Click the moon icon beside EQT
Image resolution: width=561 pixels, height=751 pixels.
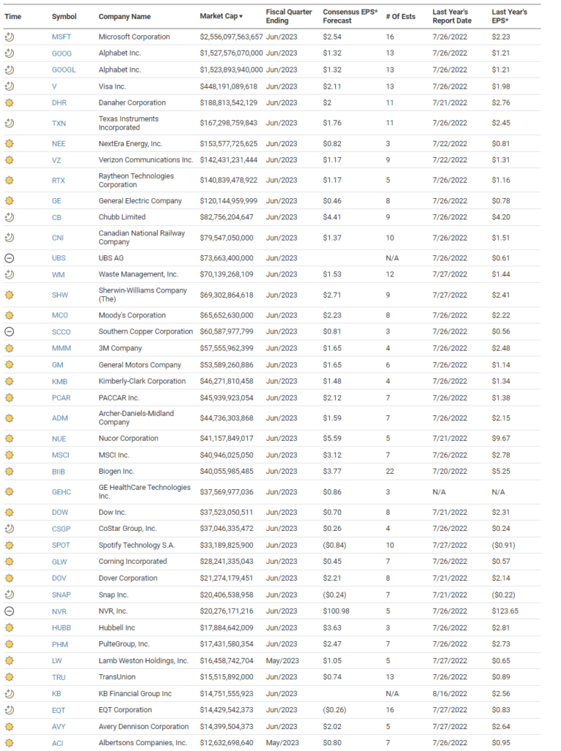click(x=9, y=710)
